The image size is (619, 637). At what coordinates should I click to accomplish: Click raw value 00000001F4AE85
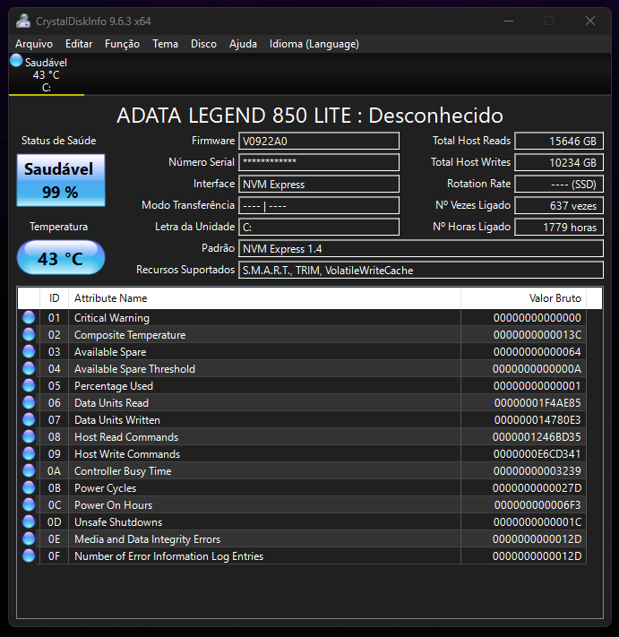537,403
